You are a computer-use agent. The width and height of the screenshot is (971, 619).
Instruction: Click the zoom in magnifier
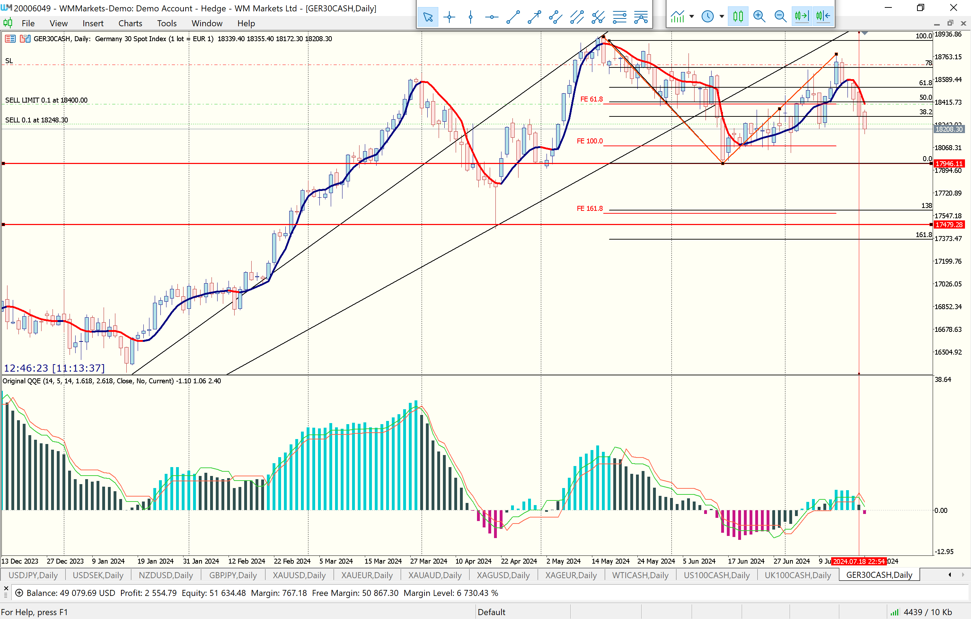pos(759,16)
